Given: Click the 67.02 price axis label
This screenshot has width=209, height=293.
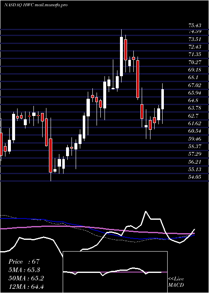Looking at the screenshot, I should [194, 85].
